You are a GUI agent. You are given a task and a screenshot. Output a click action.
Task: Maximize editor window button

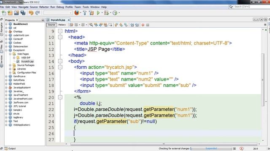point(265,20)
